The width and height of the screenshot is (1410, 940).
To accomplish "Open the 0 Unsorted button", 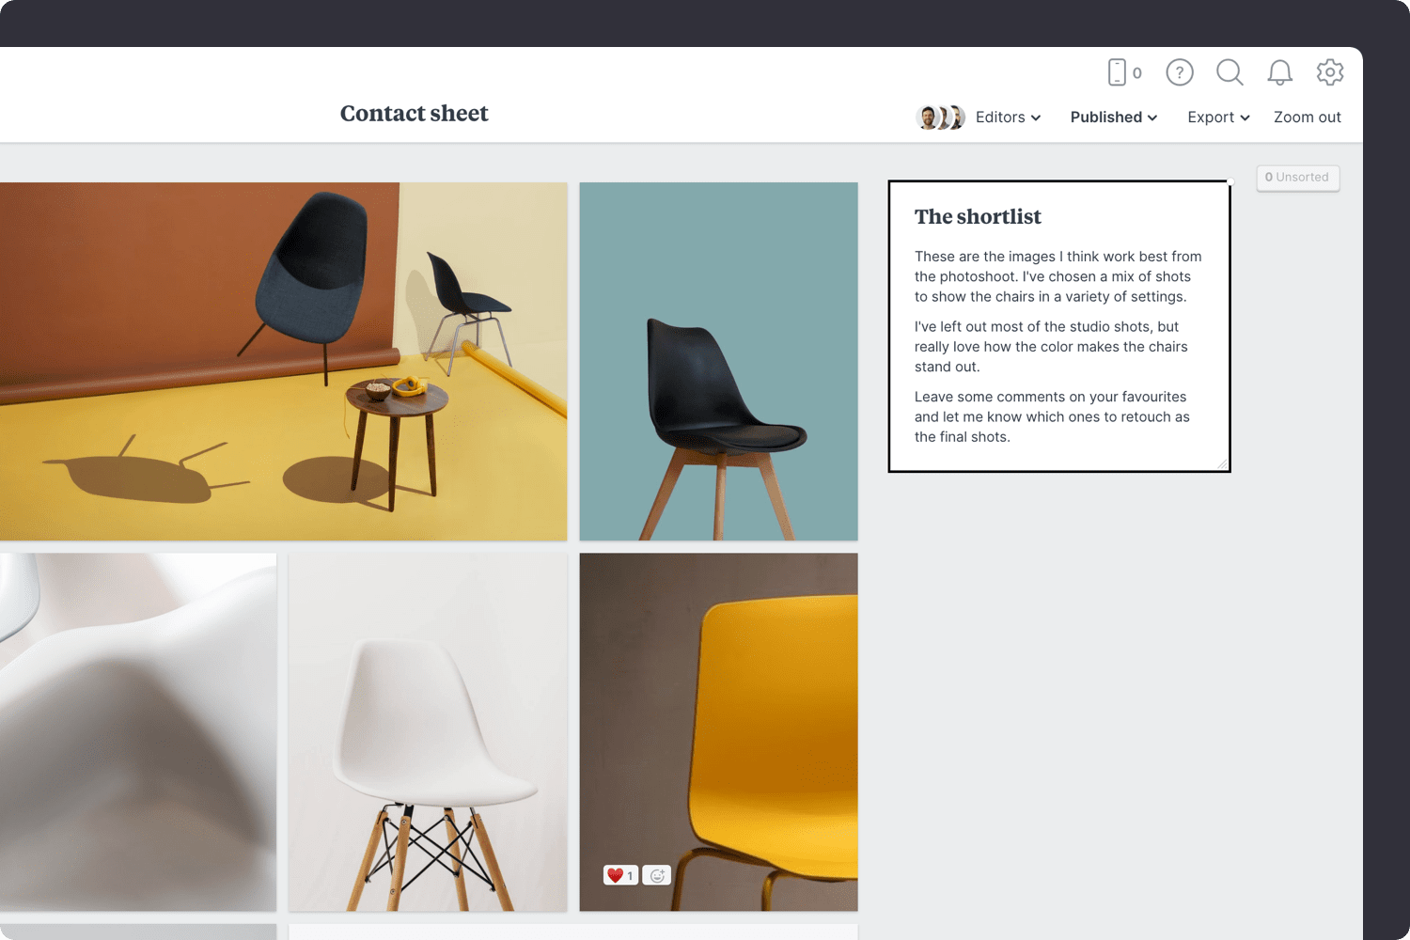I will (1298, 178).
